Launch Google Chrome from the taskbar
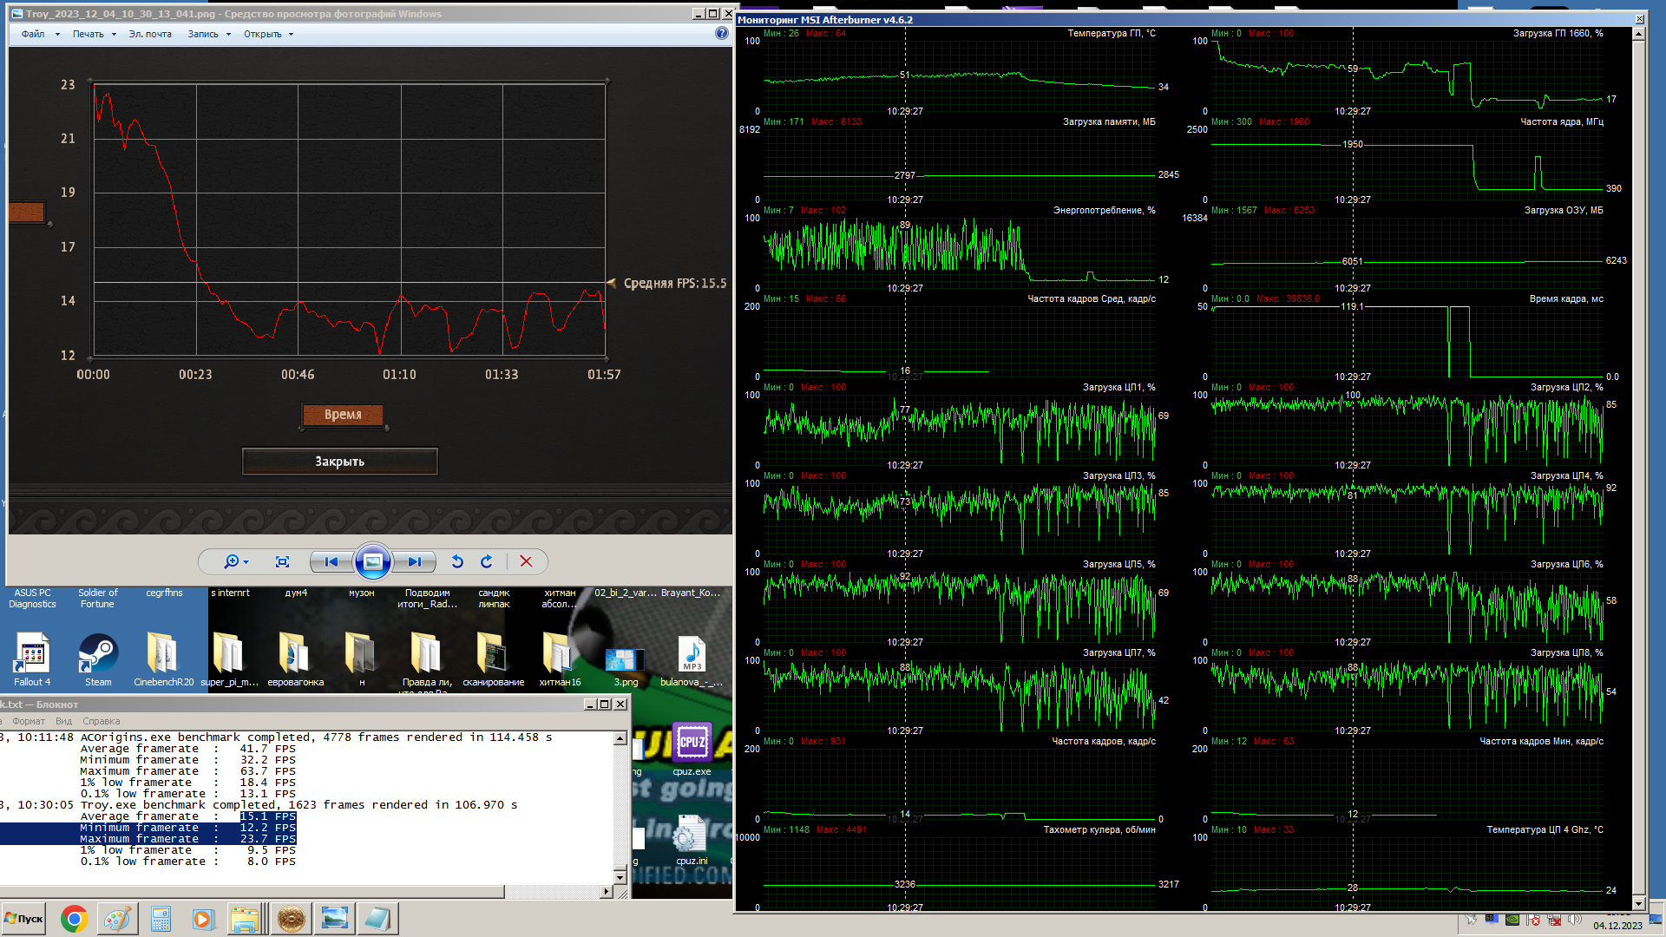1666x937 pixels. point(74,919)
